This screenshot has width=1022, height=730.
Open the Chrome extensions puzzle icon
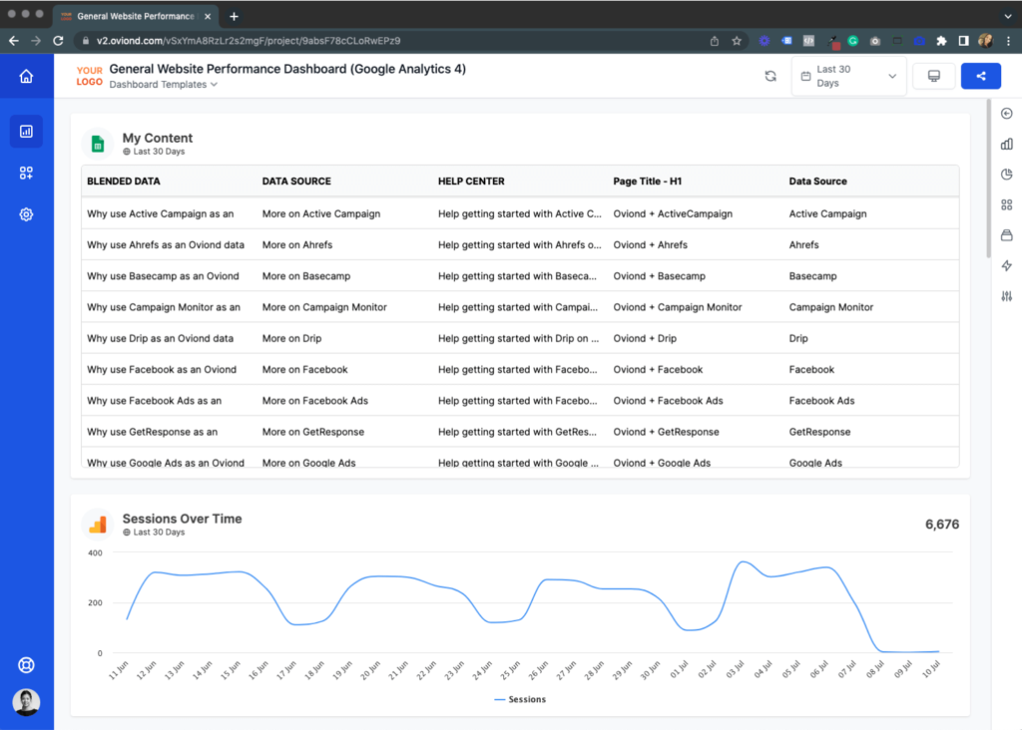click(x=941, y=41)
